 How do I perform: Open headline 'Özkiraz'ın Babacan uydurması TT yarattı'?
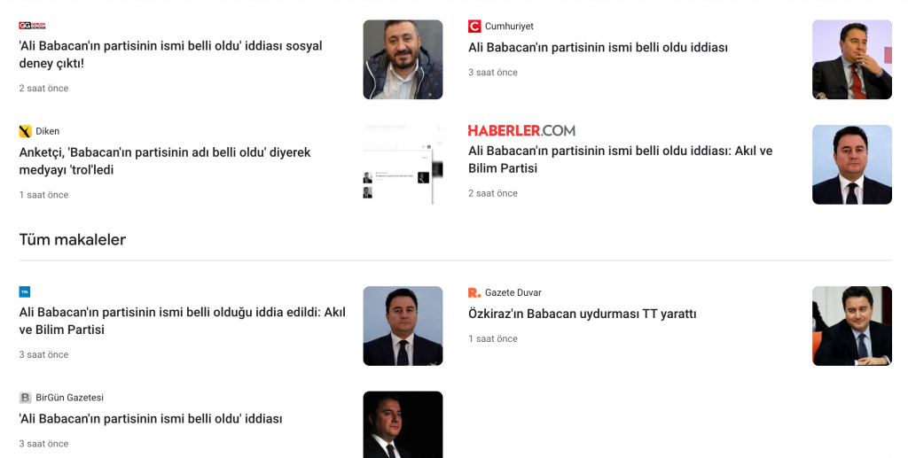point(582,314)
